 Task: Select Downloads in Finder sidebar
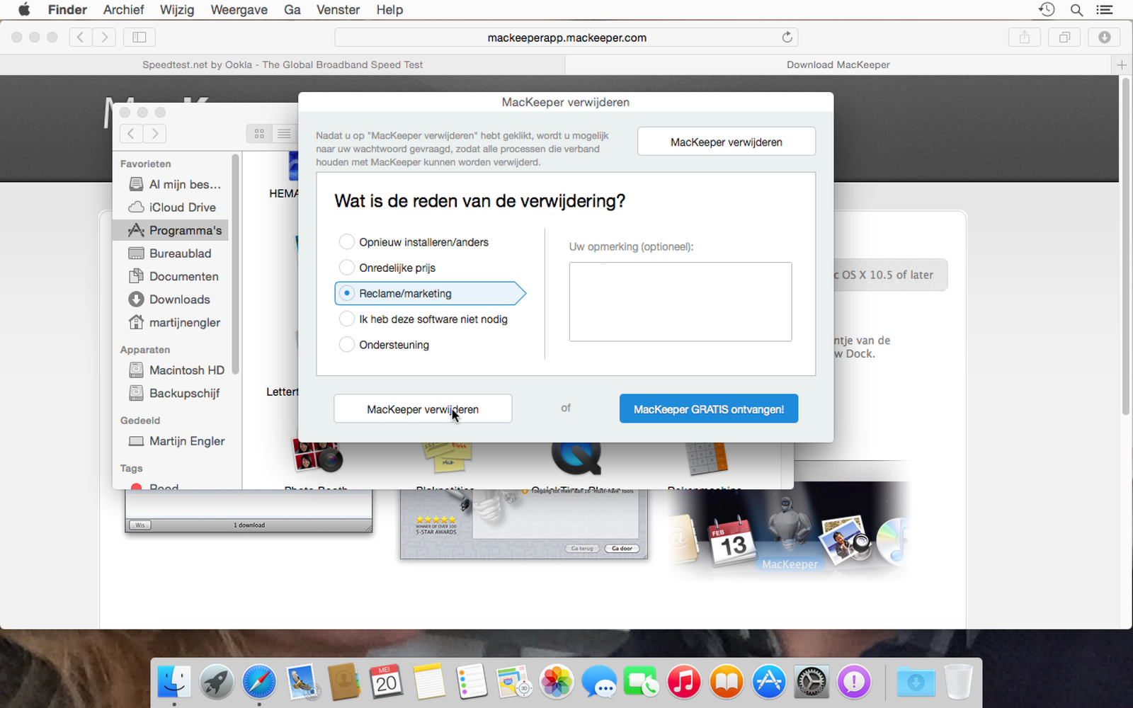pos(171,299)
